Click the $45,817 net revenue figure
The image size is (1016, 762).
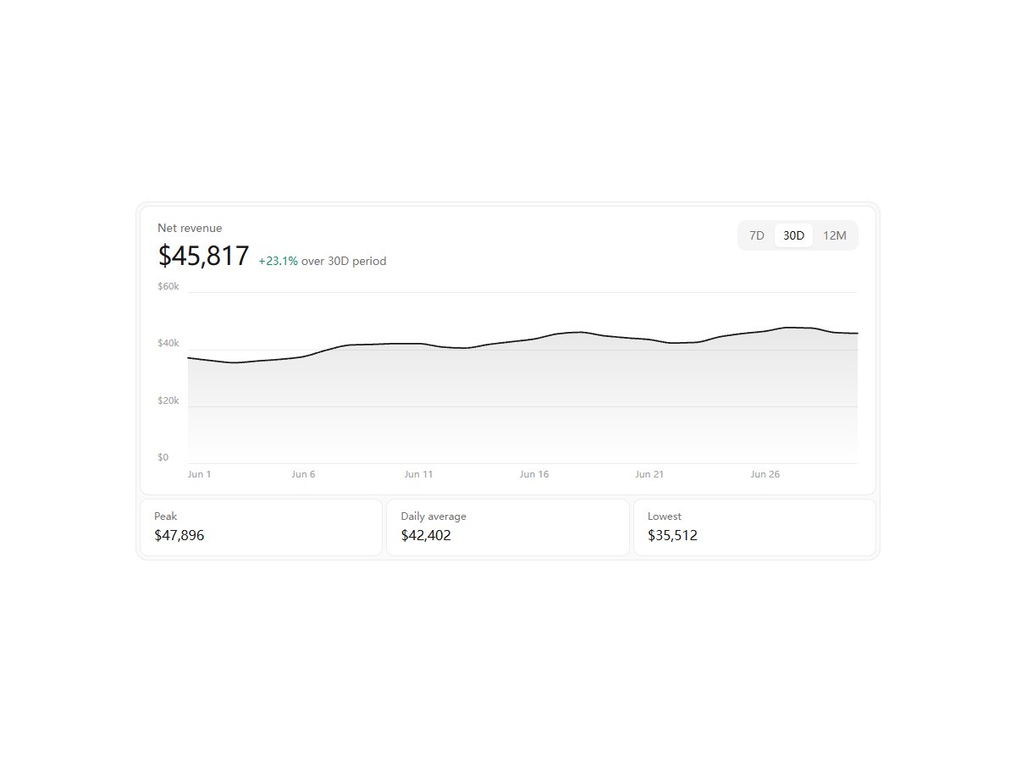tap(203, 256)
